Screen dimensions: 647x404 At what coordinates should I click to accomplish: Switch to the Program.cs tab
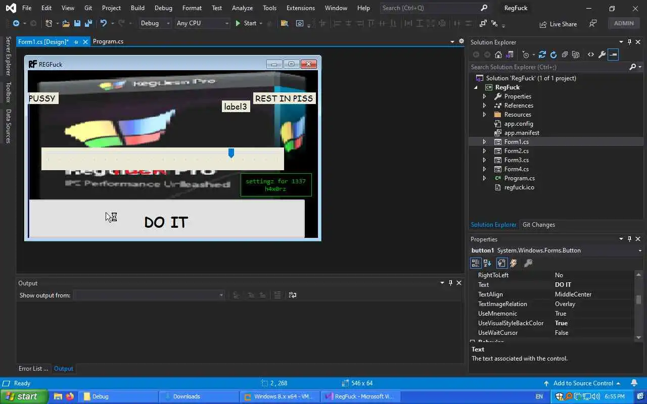click(108, 41)
